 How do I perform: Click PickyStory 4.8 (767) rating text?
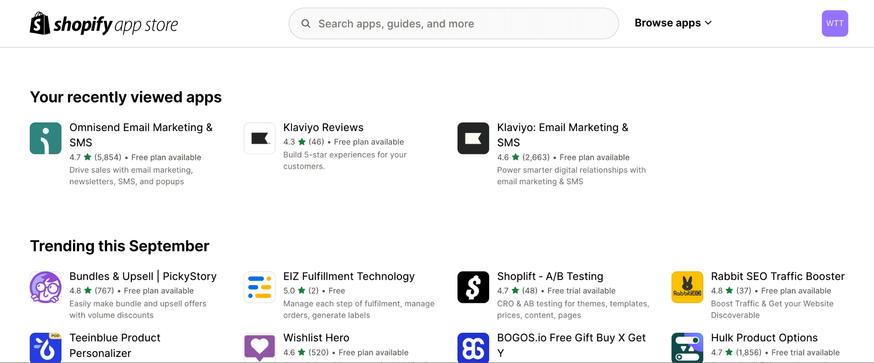[131, 291]
